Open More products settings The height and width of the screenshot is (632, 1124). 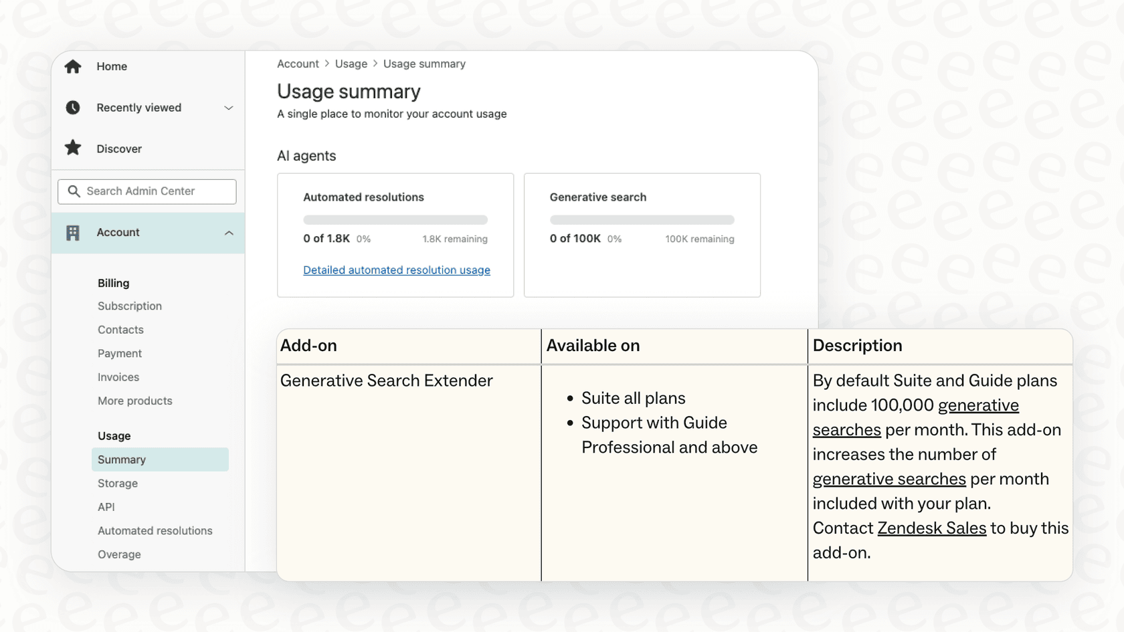134,401
